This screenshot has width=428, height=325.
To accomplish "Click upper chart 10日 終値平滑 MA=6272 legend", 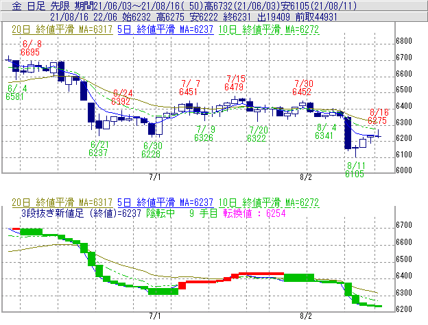I will (x=269, y=29).
